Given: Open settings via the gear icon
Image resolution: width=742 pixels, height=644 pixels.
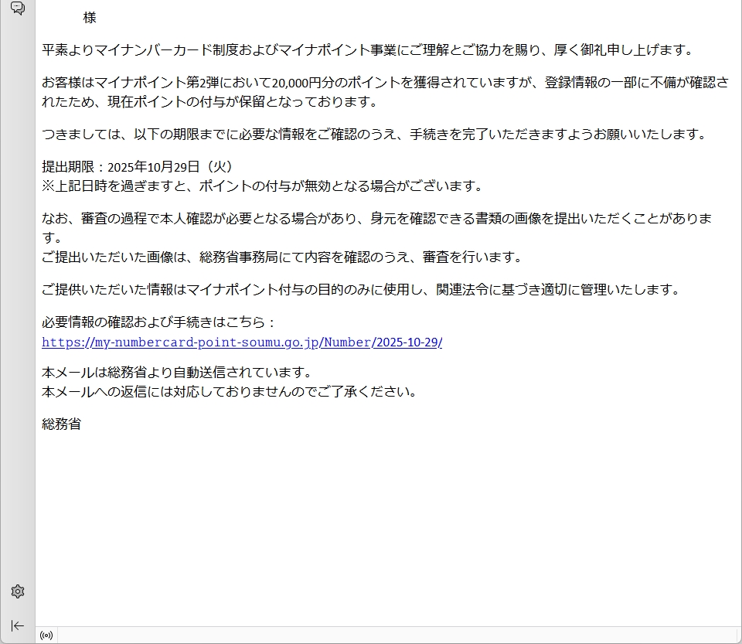Looking at the screenshot, I should click(17, 591).
